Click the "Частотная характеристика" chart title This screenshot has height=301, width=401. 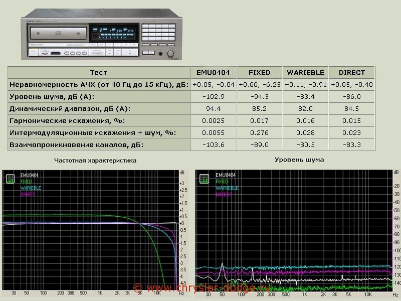tap(95, 161)
